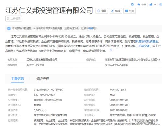This screenshot has height=128, width=162.
Task: Switch to the 工商信息 tab
Action: (17, 79)
